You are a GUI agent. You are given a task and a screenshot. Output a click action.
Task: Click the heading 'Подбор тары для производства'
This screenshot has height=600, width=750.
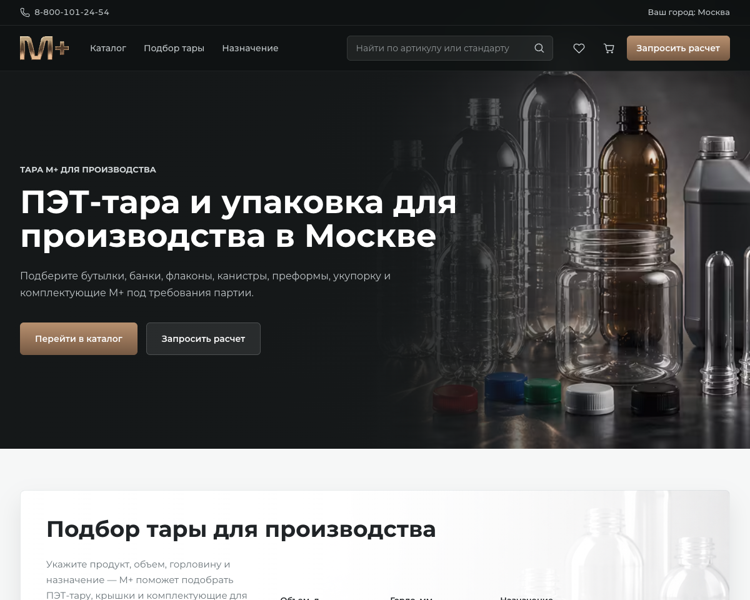tap(241, 529)
